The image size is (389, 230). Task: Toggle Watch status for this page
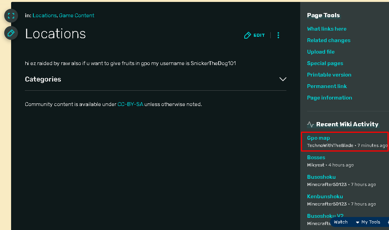[x=340, y=222]
